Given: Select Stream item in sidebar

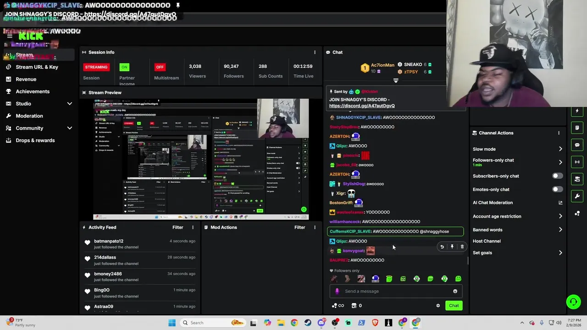Looking at the screenshot, I should point(39,55).
